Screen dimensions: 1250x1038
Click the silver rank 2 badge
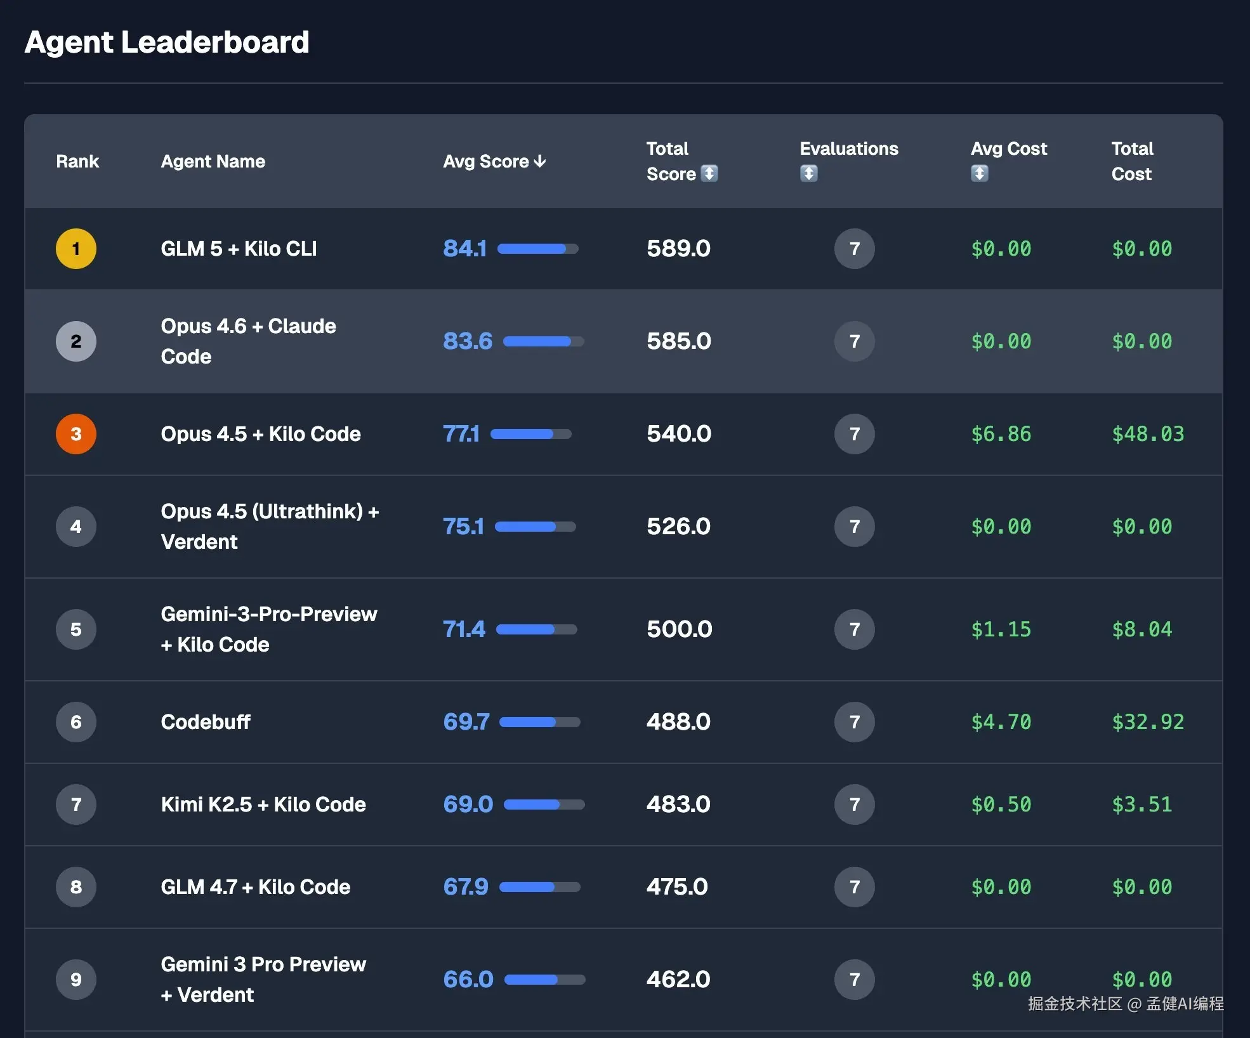[76, 341]
